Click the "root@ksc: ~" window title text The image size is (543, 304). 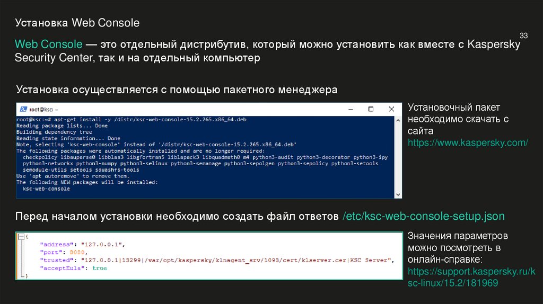pos(43,110)
